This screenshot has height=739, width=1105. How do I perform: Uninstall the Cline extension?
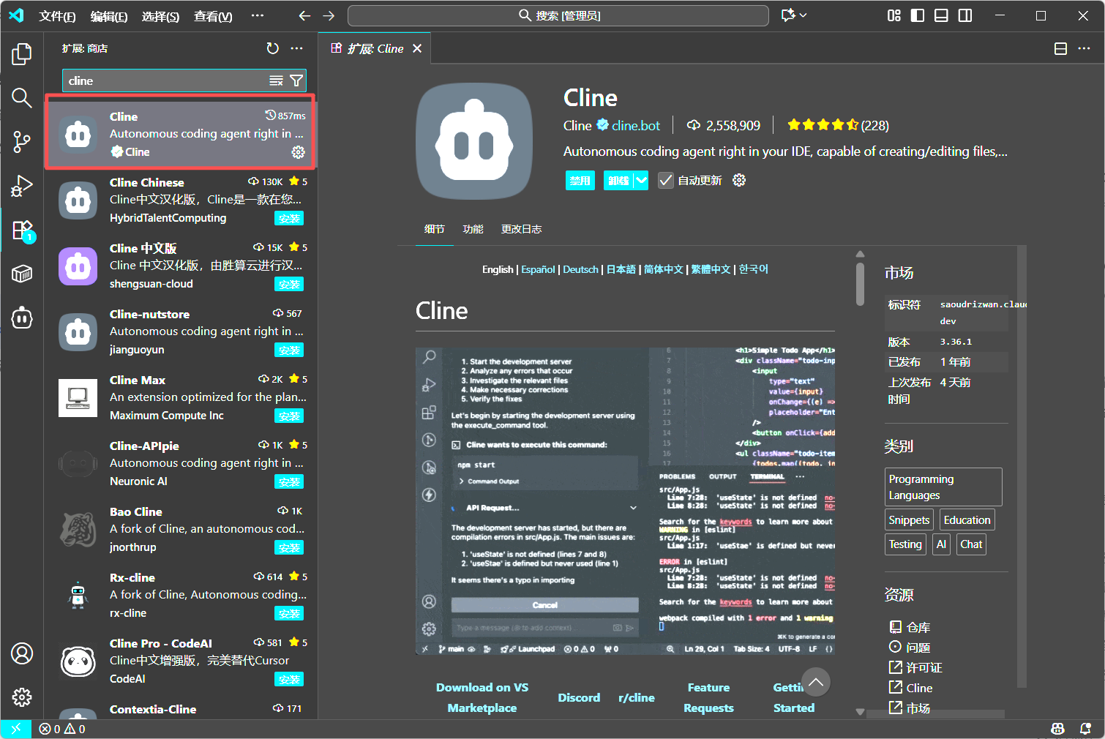[x=618, y=180]
